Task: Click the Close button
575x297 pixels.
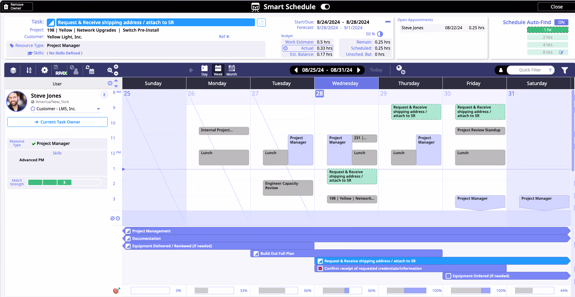Action: coord(556,7)
